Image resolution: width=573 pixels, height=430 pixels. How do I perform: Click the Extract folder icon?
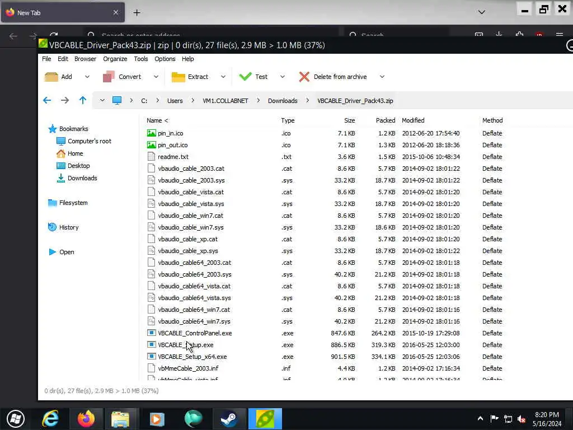(x=179, y=77)
